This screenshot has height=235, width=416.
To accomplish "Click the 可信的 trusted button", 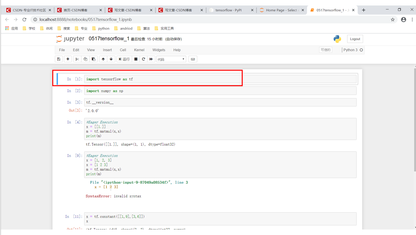I will [x=326, y=50].
